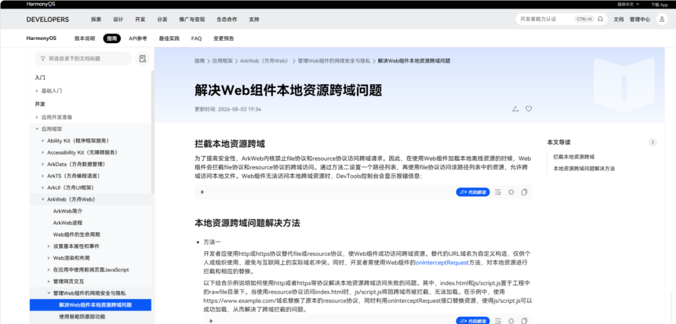676x324 pixels.
Task: Expand 设置基本属性和事件 node
Action: pos(49,246)
